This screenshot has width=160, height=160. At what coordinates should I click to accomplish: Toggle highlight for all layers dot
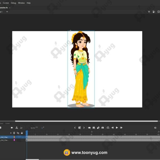[11, 133]
